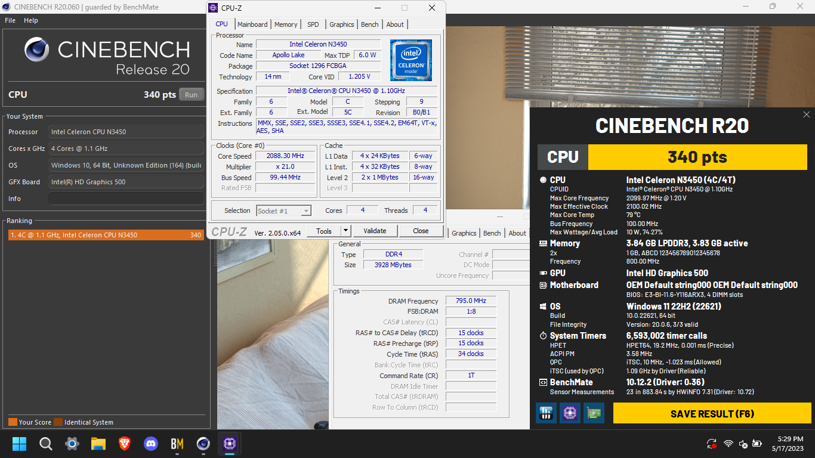Click the CPU-Z Validate button

pyautogui.click(x=375, y=231)
